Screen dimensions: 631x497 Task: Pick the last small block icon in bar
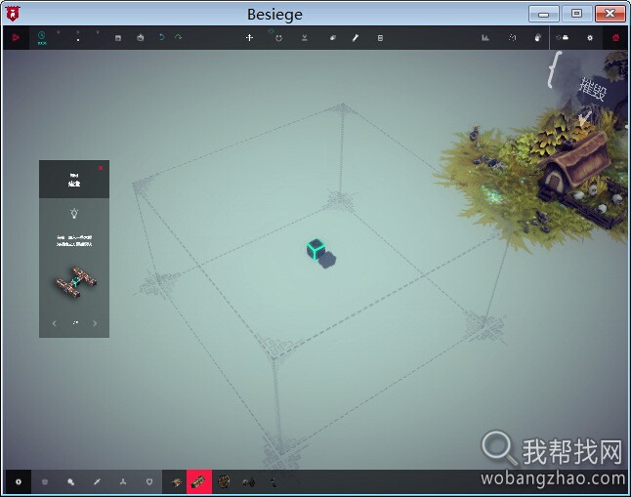[273, 481]
